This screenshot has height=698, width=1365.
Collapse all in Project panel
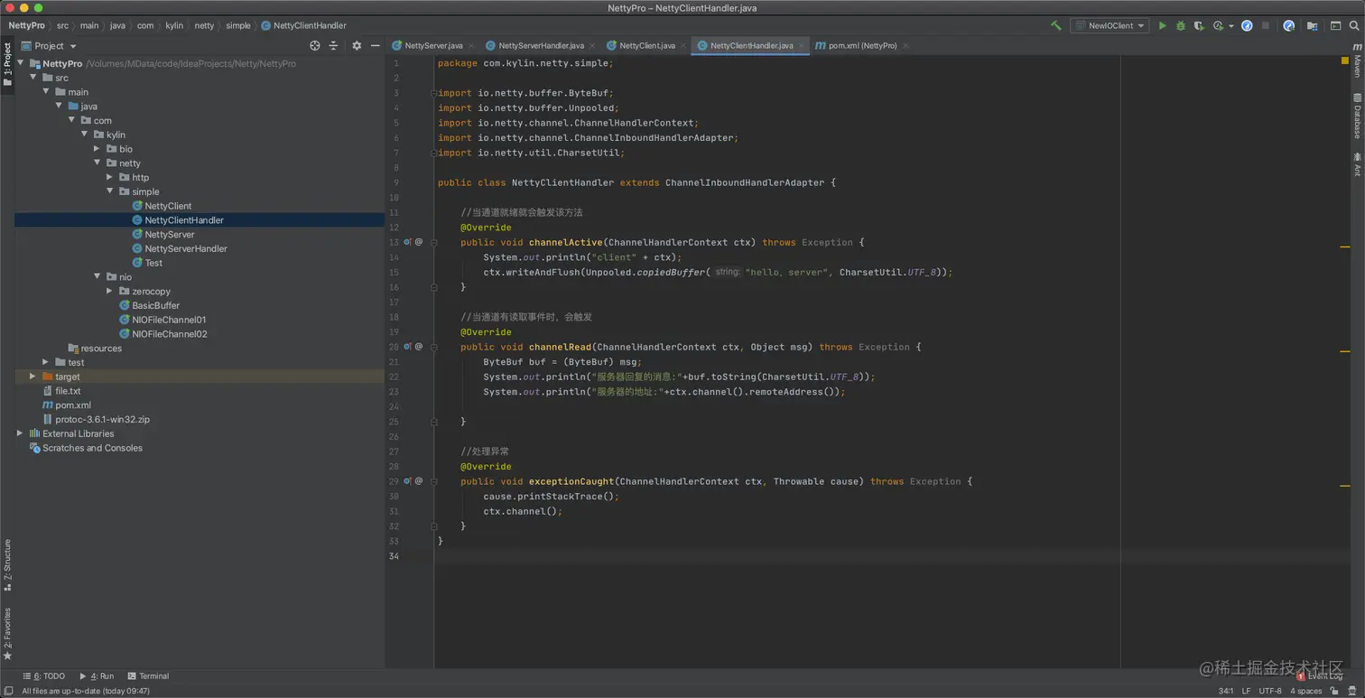click(x=333, y=46)
